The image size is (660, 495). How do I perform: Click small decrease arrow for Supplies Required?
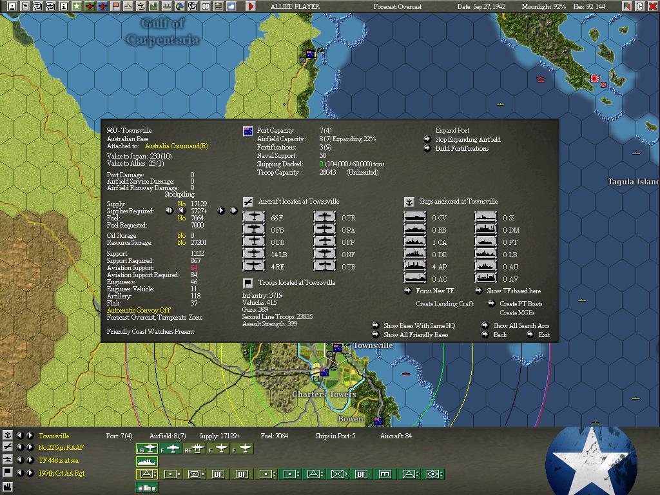coord(182,211)
